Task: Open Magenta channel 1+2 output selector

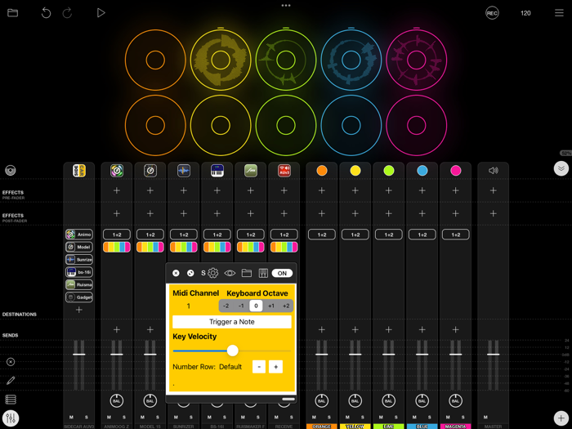Action: point(456,235)
